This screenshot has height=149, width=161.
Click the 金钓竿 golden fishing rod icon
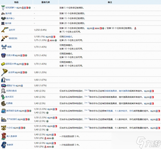(x=5, y=30)
